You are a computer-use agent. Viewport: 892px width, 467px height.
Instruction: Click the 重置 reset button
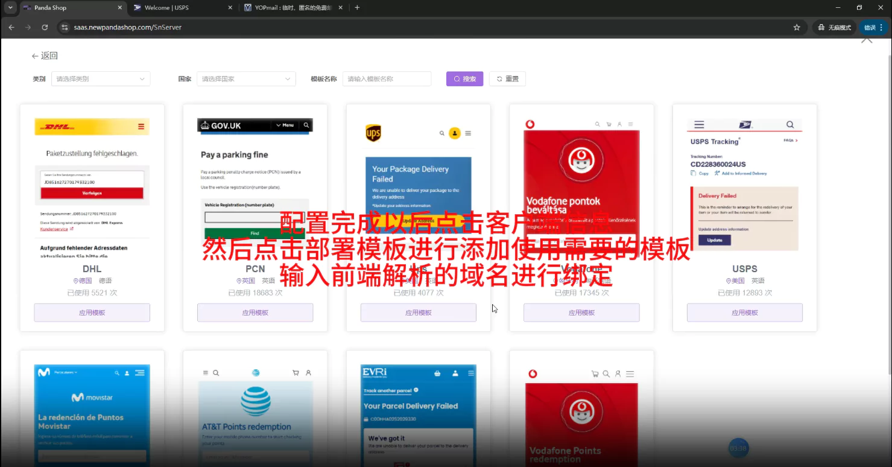tap(507, 79)
